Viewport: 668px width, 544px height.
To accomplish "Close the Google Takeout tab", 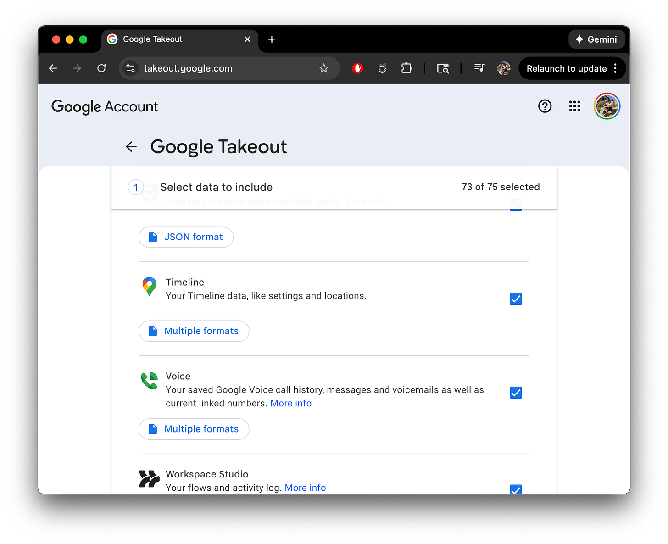I will (x=247, y=39).
